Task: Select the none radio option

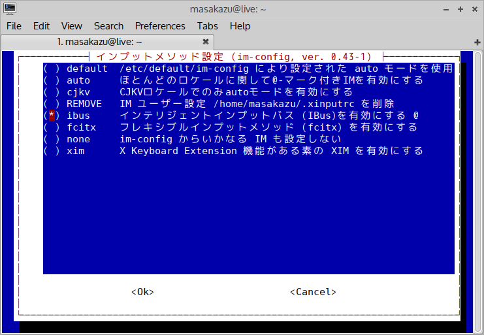Action: click(52, 139)
